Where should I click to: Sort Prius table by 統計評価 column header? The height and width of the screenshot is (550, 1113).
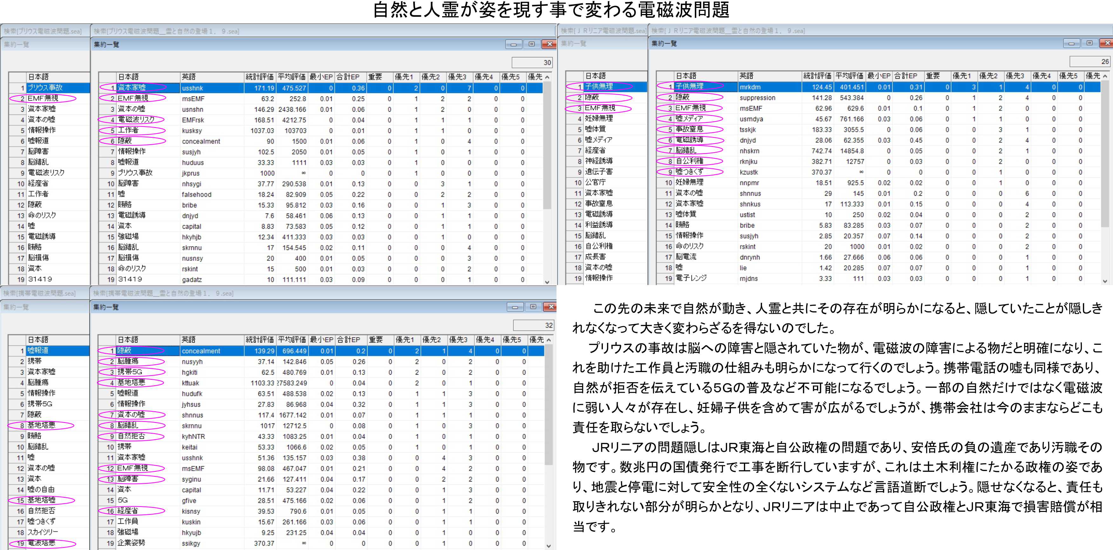(x=259, y=77)
